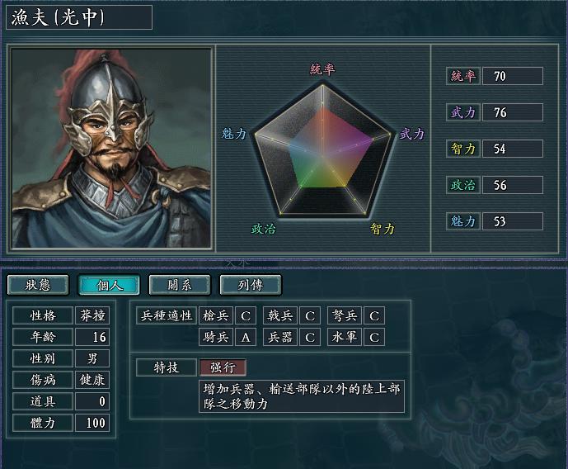Click the 統率 stat label

(x=463, y=76)
